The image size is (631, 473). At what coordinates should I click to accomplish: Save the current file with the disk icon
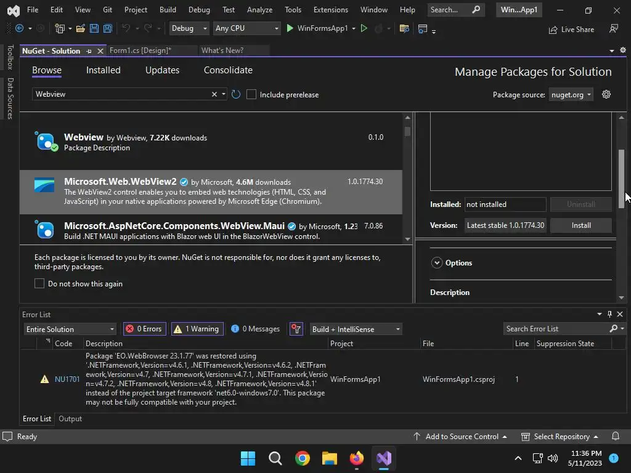94,28
